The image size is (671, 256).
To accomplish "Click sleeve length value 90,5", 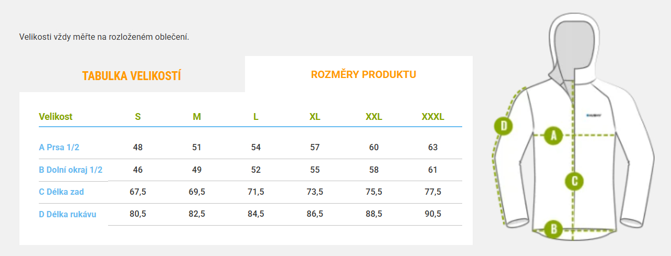I will pyautogui.click(x=433, y=214).
